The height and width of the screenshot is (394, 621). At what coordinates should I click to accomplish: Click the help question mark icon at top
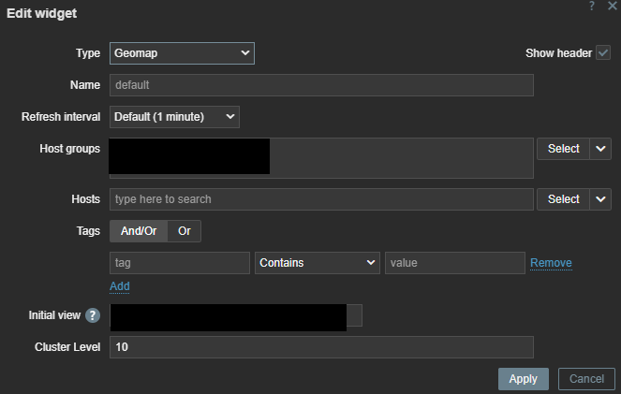(x=592, y=6)
